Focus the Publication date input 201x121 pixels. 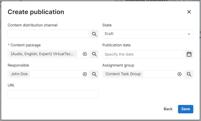[143, 54]
